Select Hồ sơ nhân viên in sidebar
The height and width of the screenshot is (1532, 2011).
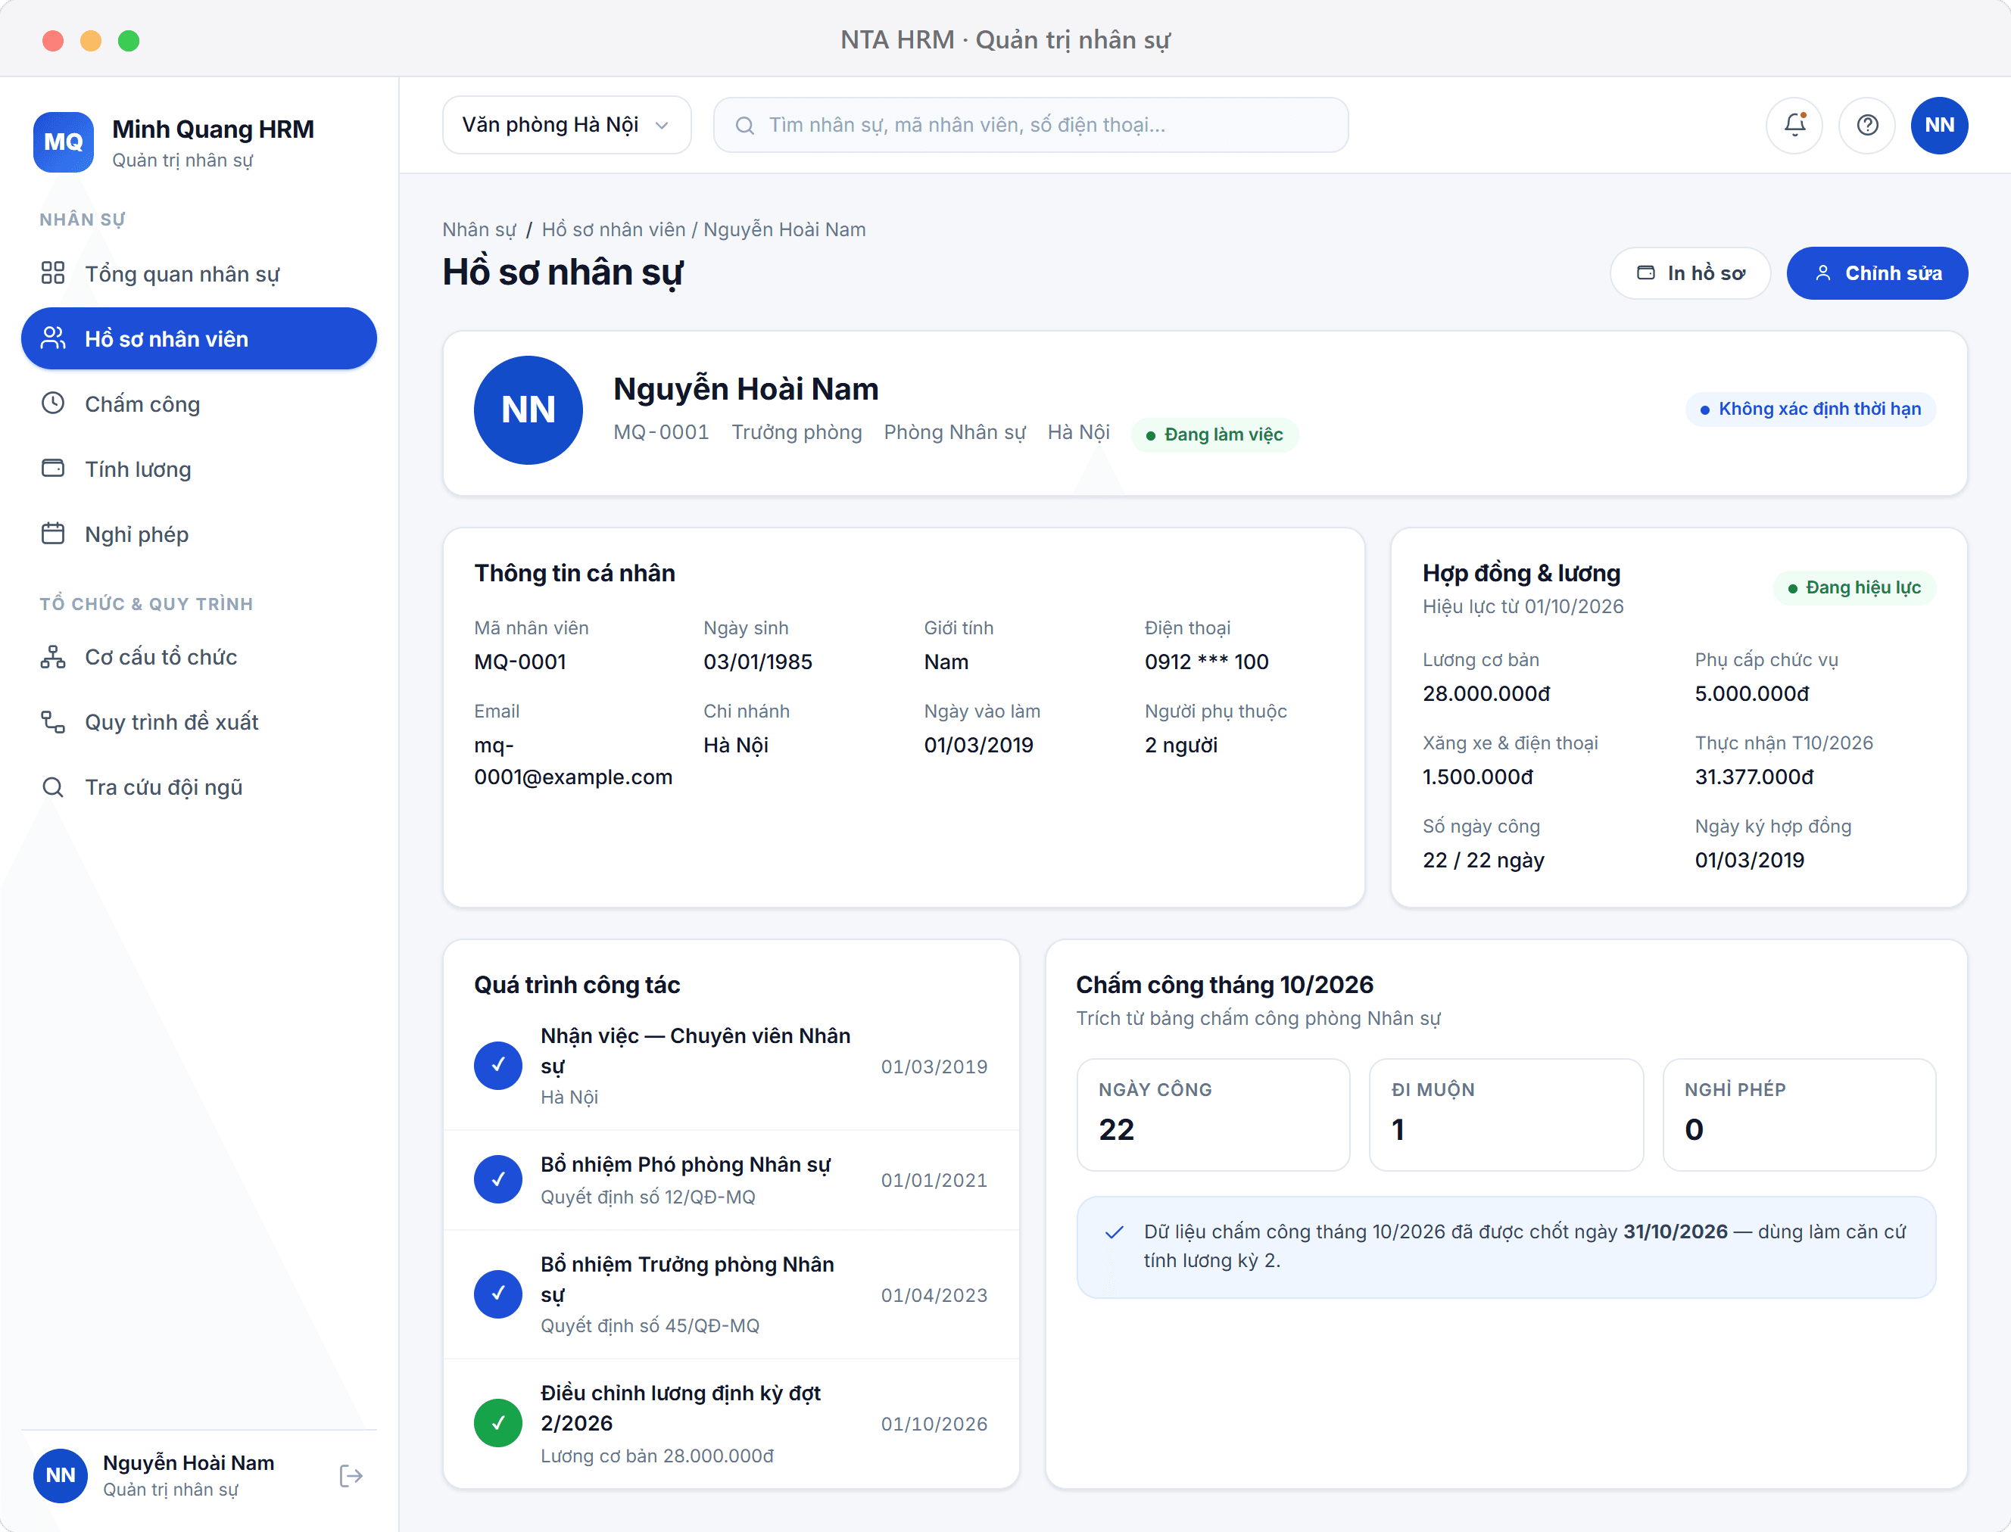pyautogui.click(x=199, y=338)
